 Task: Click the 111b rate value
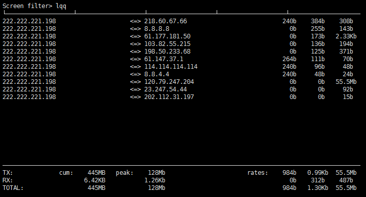click(318, 59)
